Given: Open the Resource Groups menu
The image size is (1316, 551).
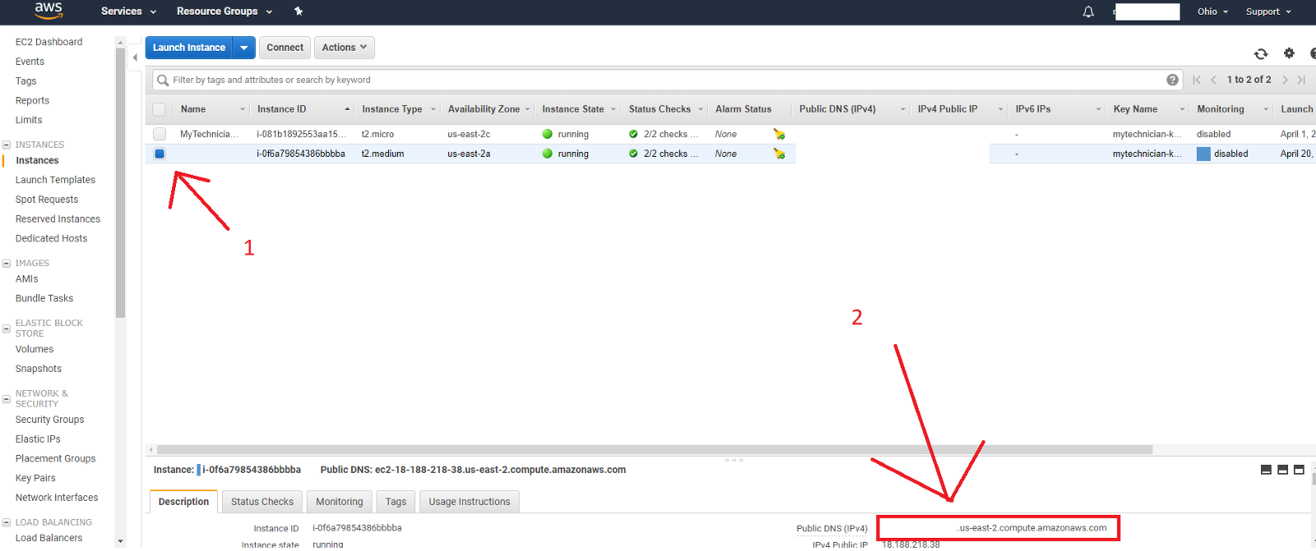Looking at the screenshot, I should [x=224, y=11].
